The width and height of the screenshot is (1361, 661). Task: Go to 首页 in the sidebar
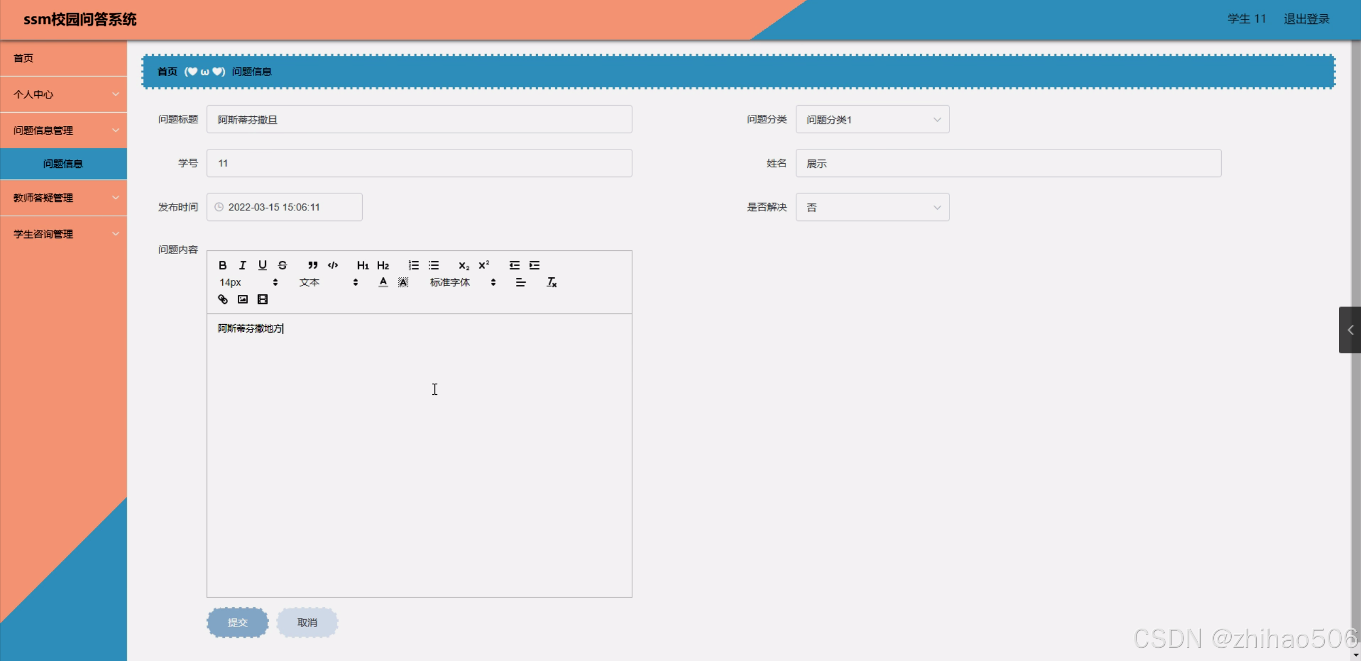64,58
